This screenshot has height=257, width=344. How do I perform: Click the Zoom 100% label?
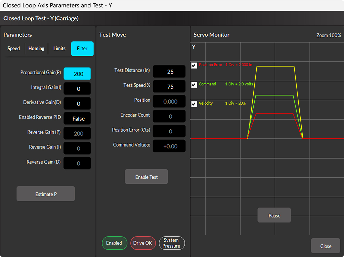coord(329,35)
